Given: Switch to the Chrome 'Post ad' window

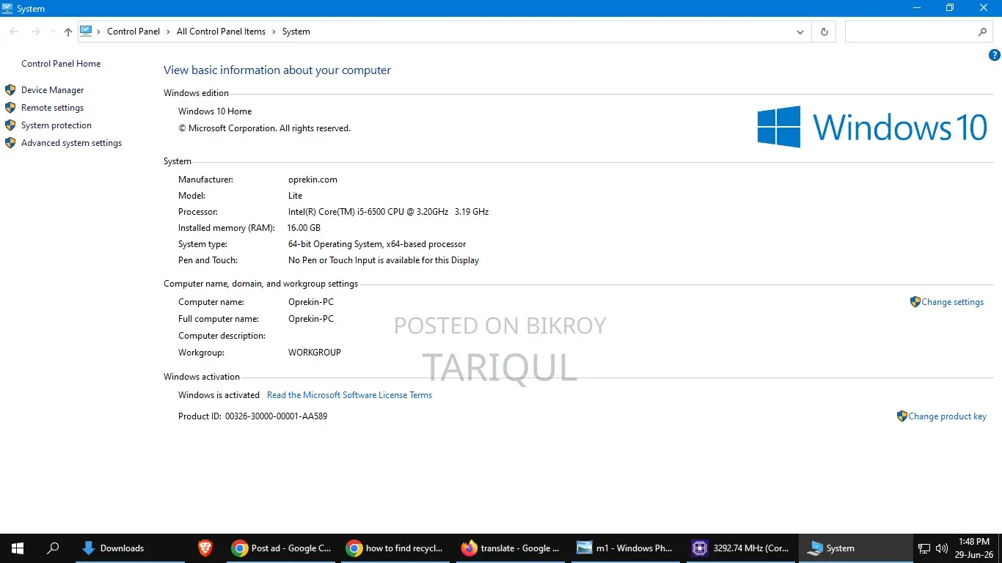Looking at the screenshot, I should point(282,548).
